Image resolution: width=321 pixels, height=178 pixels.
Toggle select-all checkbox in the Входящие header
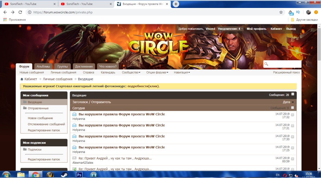click(293, 94)
